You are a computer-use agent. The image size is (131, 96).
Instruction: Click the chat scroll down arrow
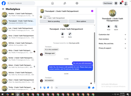coord(94,83)
